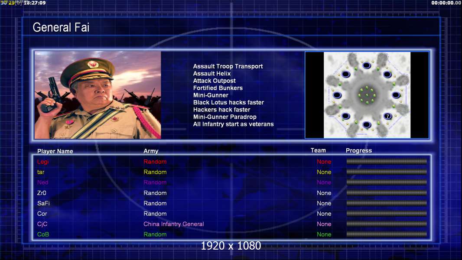The width and height of the screenshot is (462, 260).
Task: Click the red "None" team for Legi
Action: pyautogui.click(x=324, y=162)
